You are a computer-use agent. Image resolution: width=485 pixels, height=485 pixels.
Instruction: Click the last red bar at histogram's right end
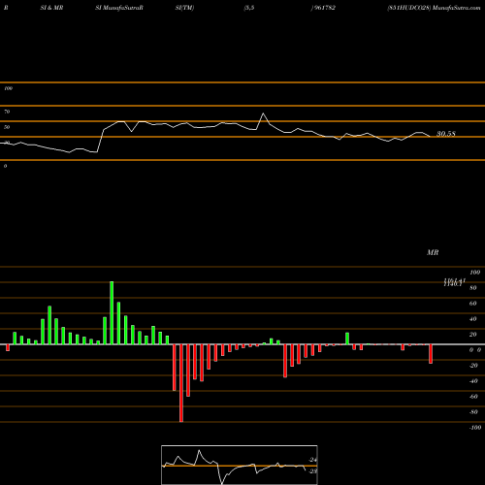click(431, 354)
